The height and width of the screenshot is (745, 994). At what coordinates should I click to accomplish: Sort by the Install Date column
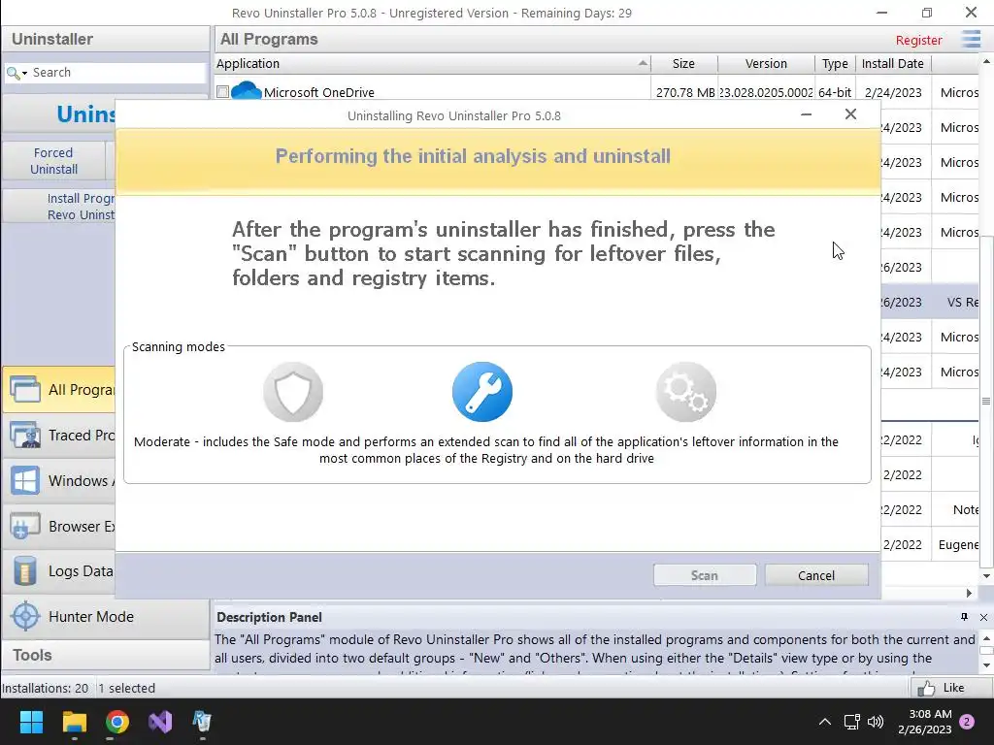point(893,63)
